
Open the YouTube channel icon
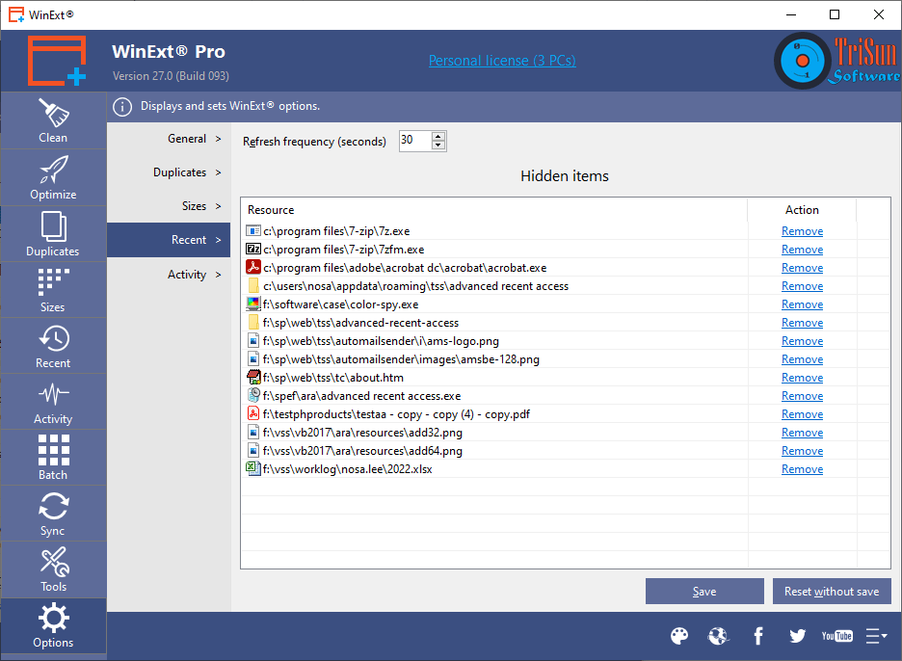(x=837, y=636)
